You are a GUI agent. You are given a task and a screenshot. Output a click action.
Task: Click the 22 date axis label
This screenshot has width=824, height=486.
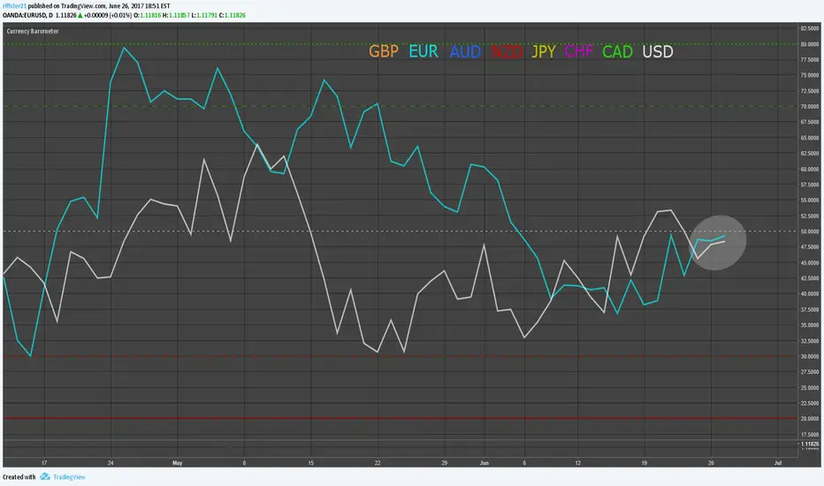[378, 463]
